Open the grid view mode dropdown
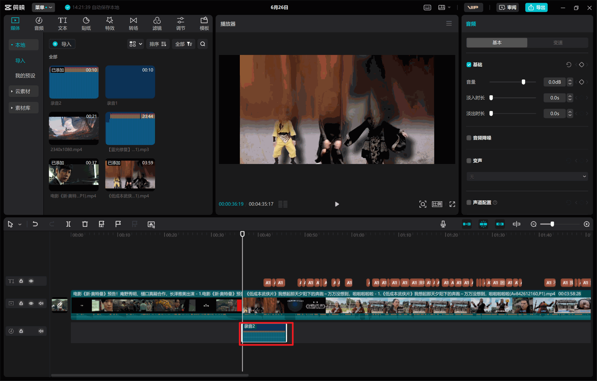The height and width of the screenshot is (381, 597). point(136,44)
